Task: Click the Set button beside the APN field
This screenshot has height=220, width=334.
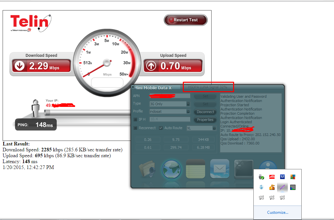Action: click(205, 96)
